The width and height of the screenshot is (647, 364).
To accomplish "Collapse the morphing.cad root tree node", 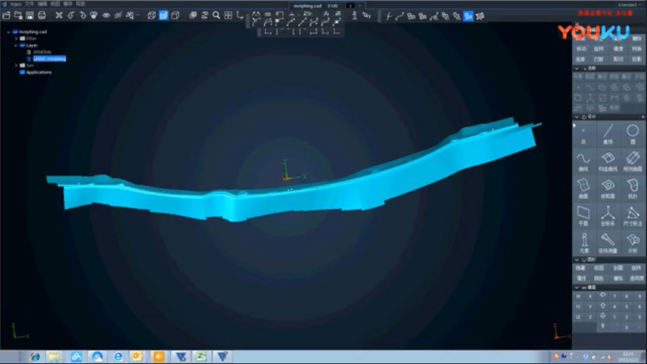I will point(9,32).
